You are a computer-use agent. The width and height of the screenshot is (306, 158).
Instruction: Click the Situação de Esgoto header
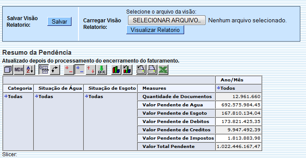pyautogui.click(x=110, y=88)
